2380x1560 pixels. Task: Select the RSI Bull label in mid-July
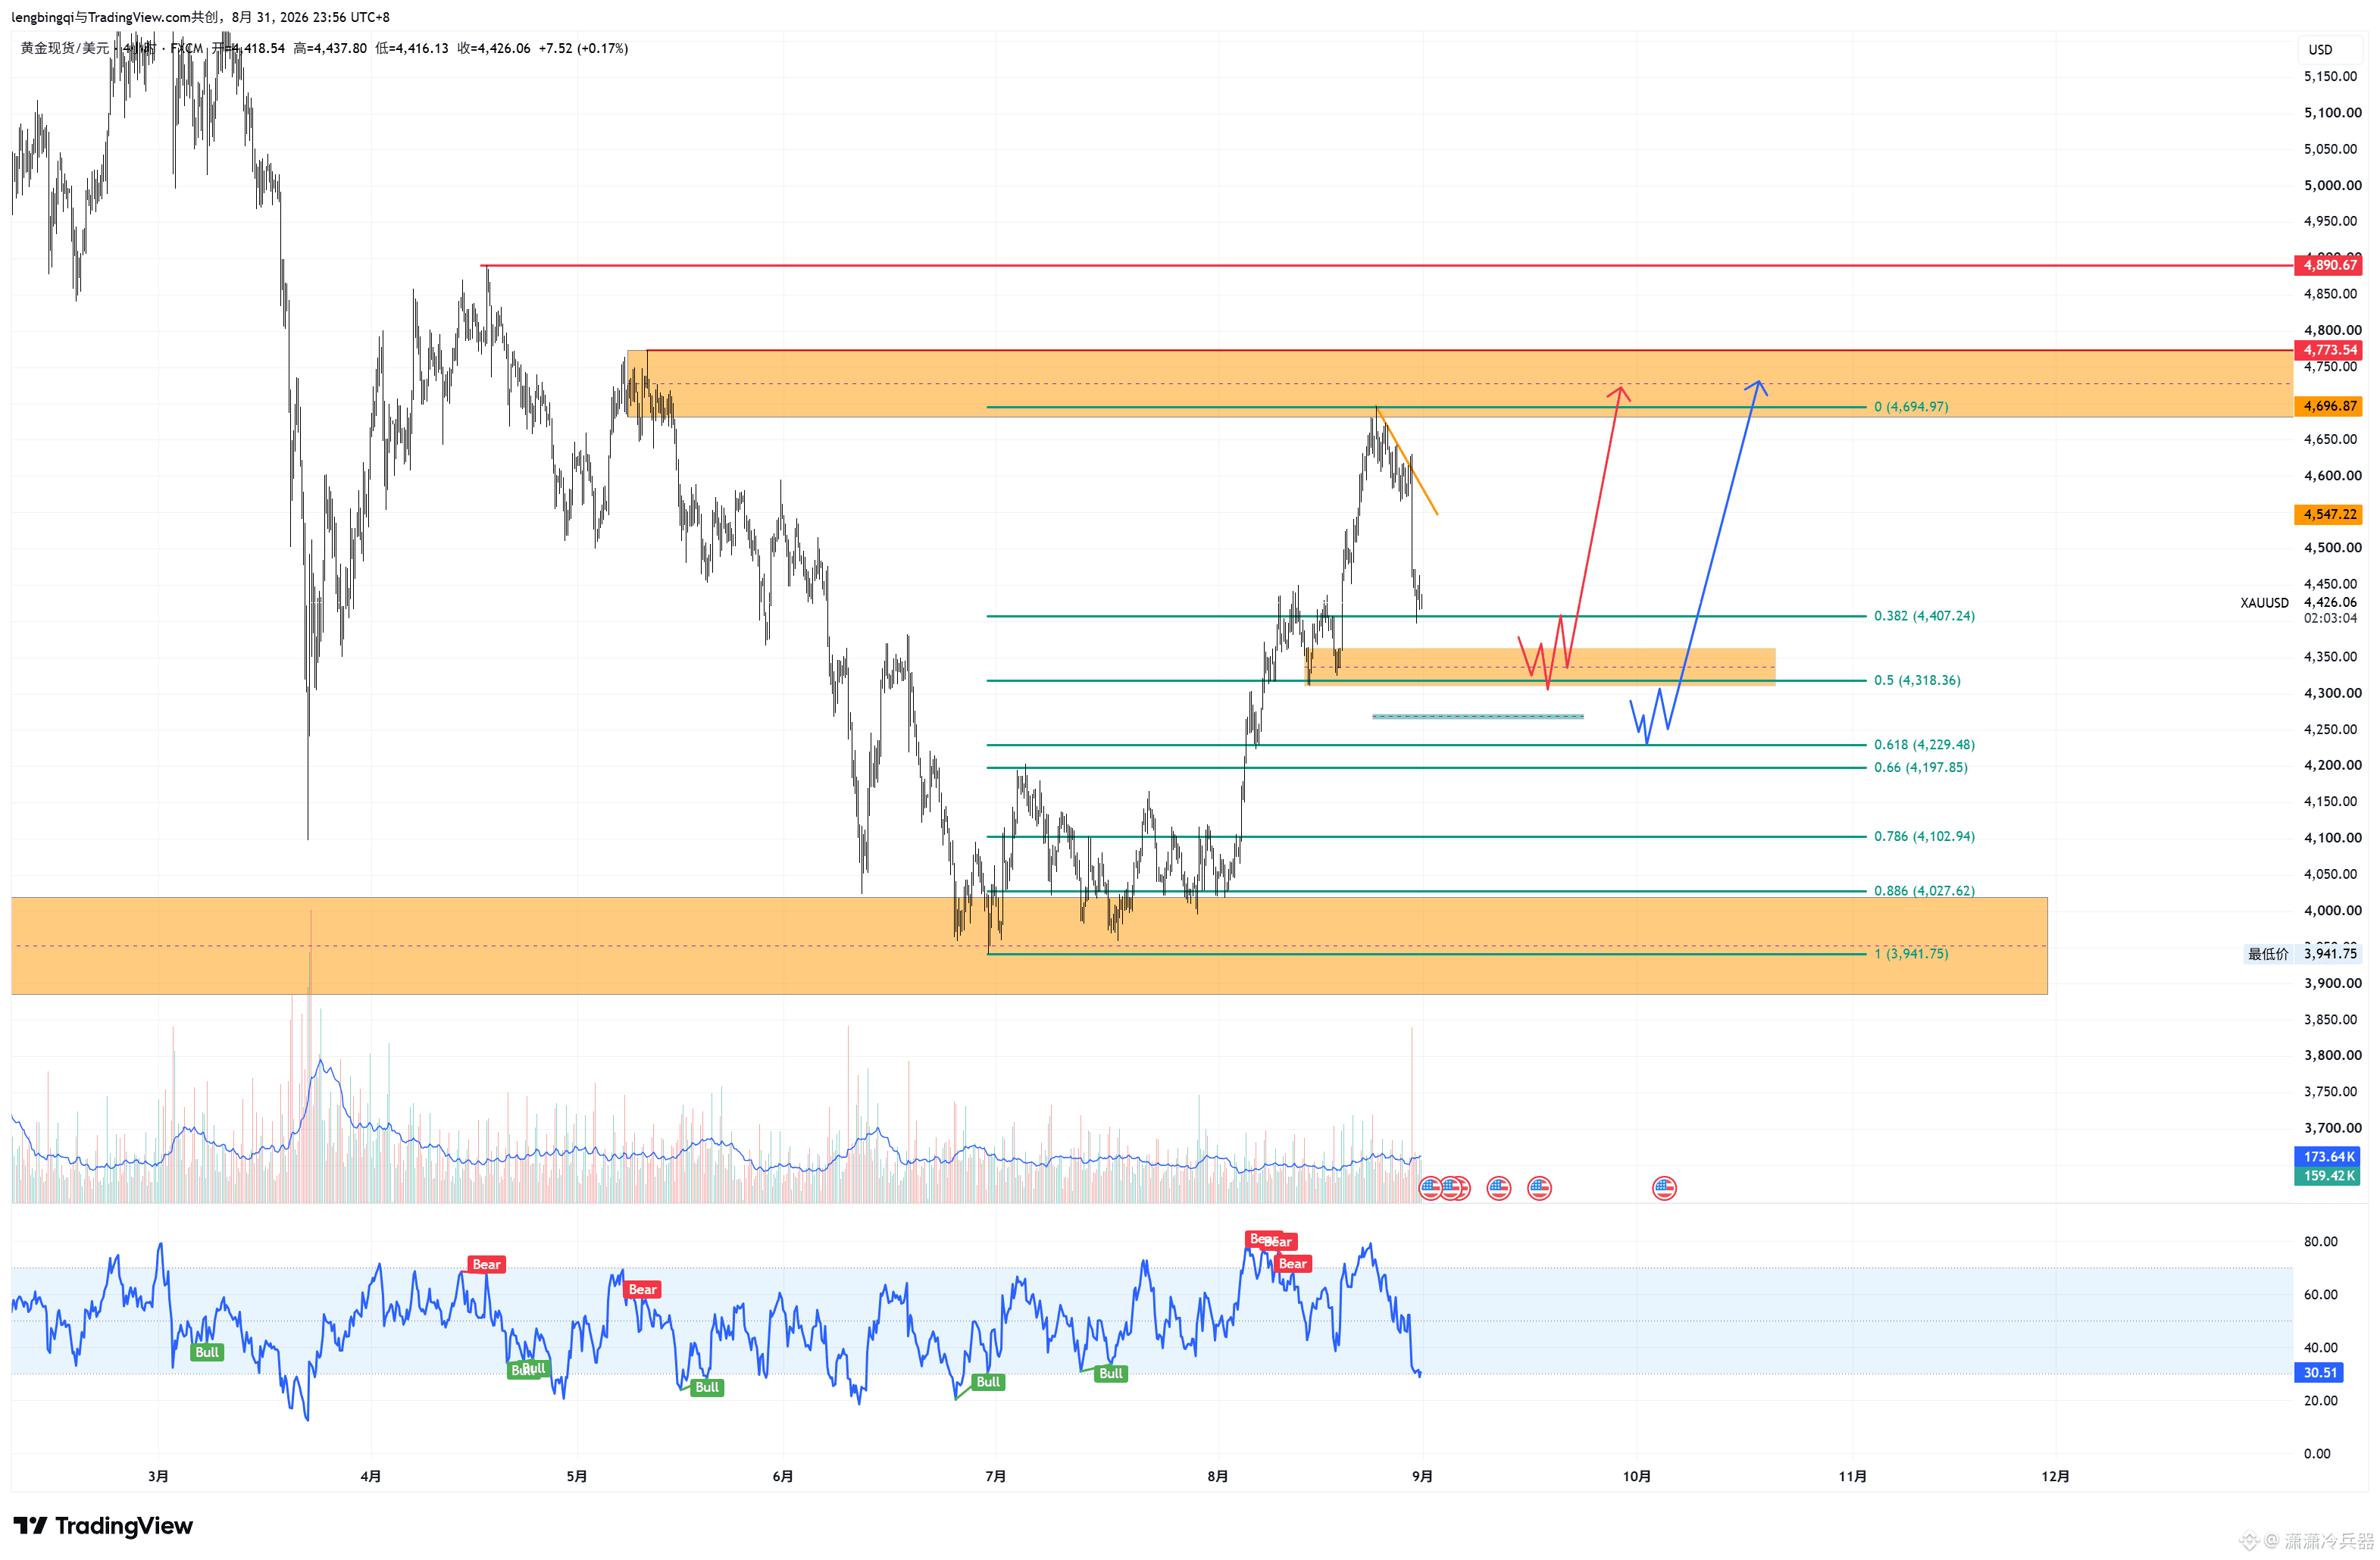(x=1111, y=1373)
